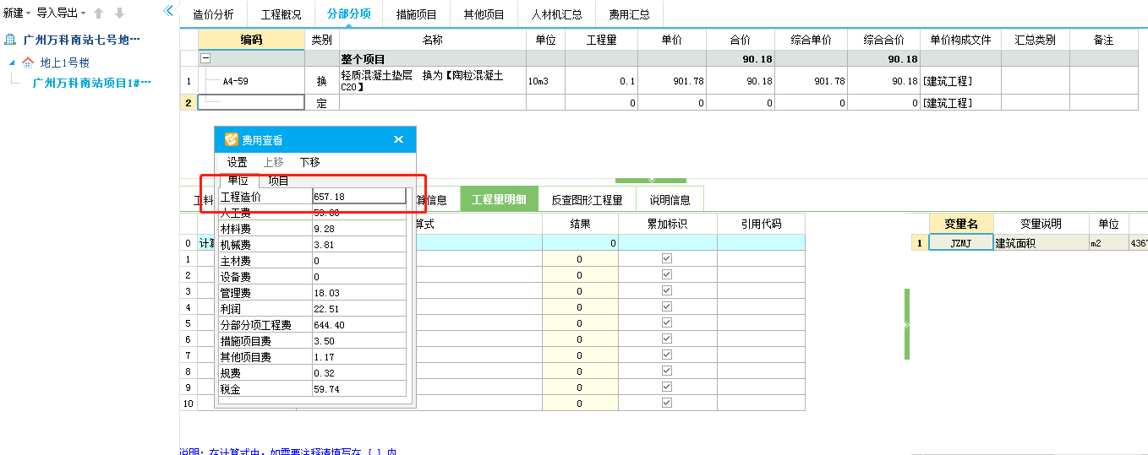The image size is (1148, 455).
Task: Click 设置 in the 费用查看 dialog
Action: 237,162
